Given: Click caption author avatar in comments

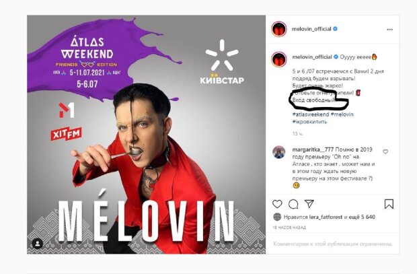Looking at the screenshot, I should pos(278,59).
